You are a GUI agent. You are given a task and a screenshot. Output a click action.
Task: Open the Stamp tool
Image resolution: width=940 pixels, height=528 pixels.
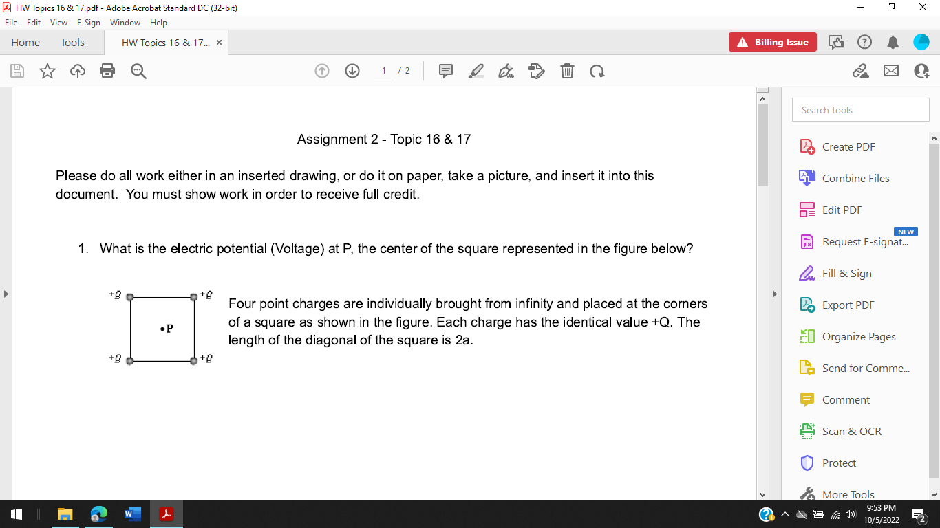537,71
